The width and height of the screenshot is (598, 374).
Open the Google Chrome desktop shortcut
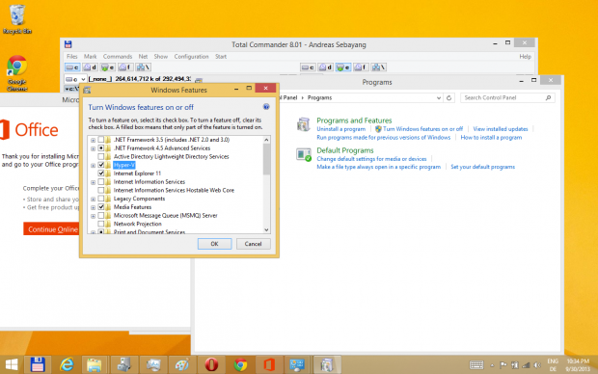coord(16,72)
